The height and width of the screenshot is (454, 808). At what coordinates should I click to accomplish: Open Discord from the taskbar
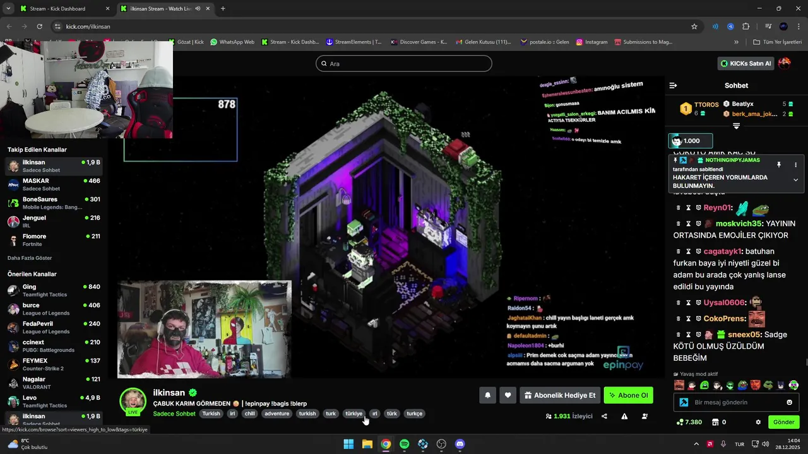coord(460,444)
